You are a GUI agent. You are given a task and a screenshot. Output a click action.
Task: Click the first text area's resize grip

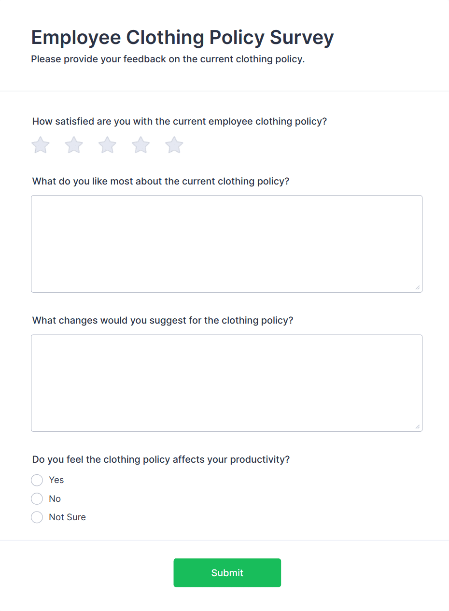pos(418,288)
